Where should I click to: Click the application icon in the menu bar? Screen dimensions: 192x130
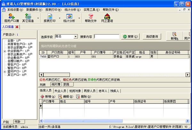point(4,10)
